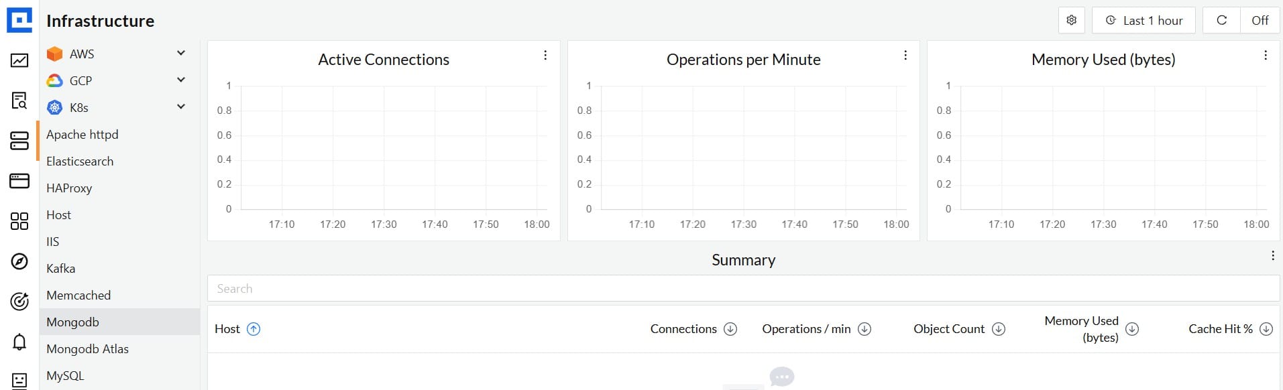Select Kafka in sidebar

click(119, 268)
